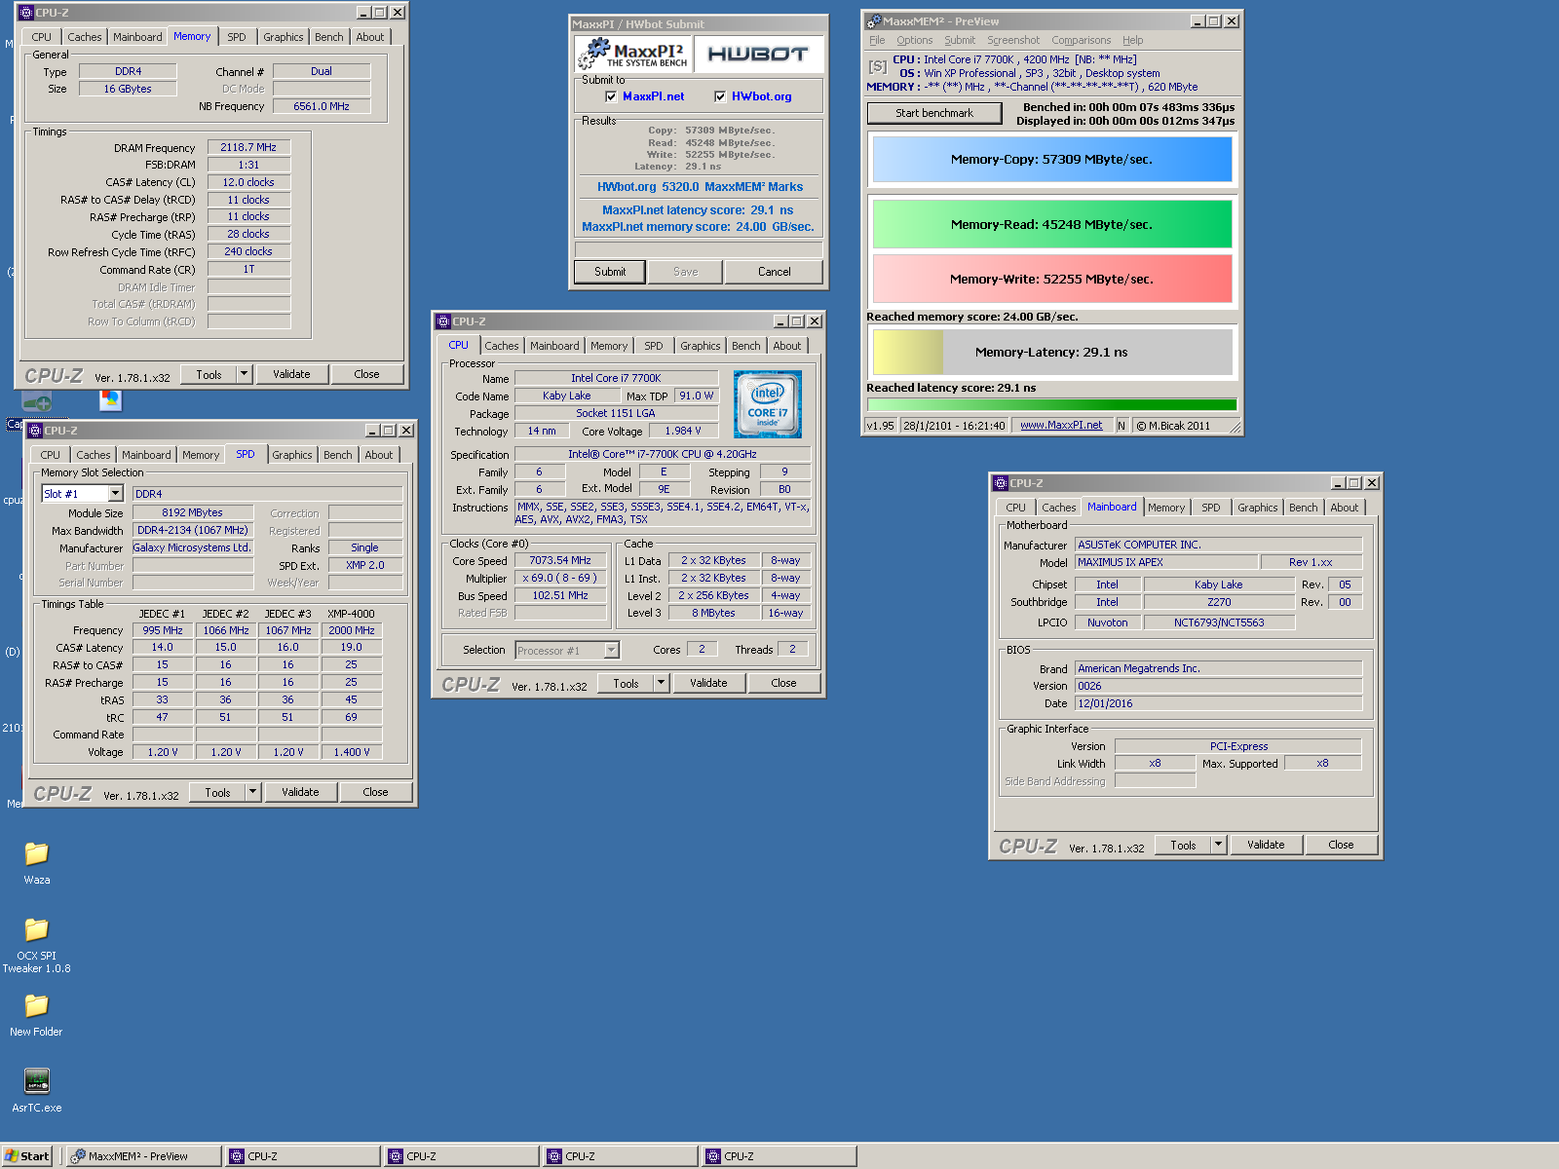Viewport: 1559px width, 1169px height.
Task: Click the blue Memory-Copy result bar
Action: 1052,159
